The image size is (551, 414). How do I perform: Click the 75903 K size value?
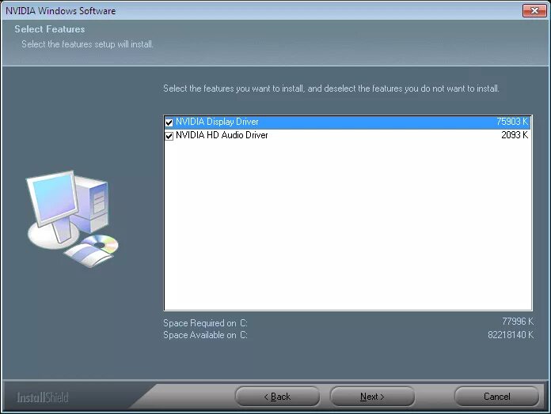[x=512, y=122]
